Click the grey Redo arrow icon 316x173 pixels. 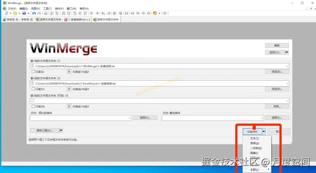point(39,13)
